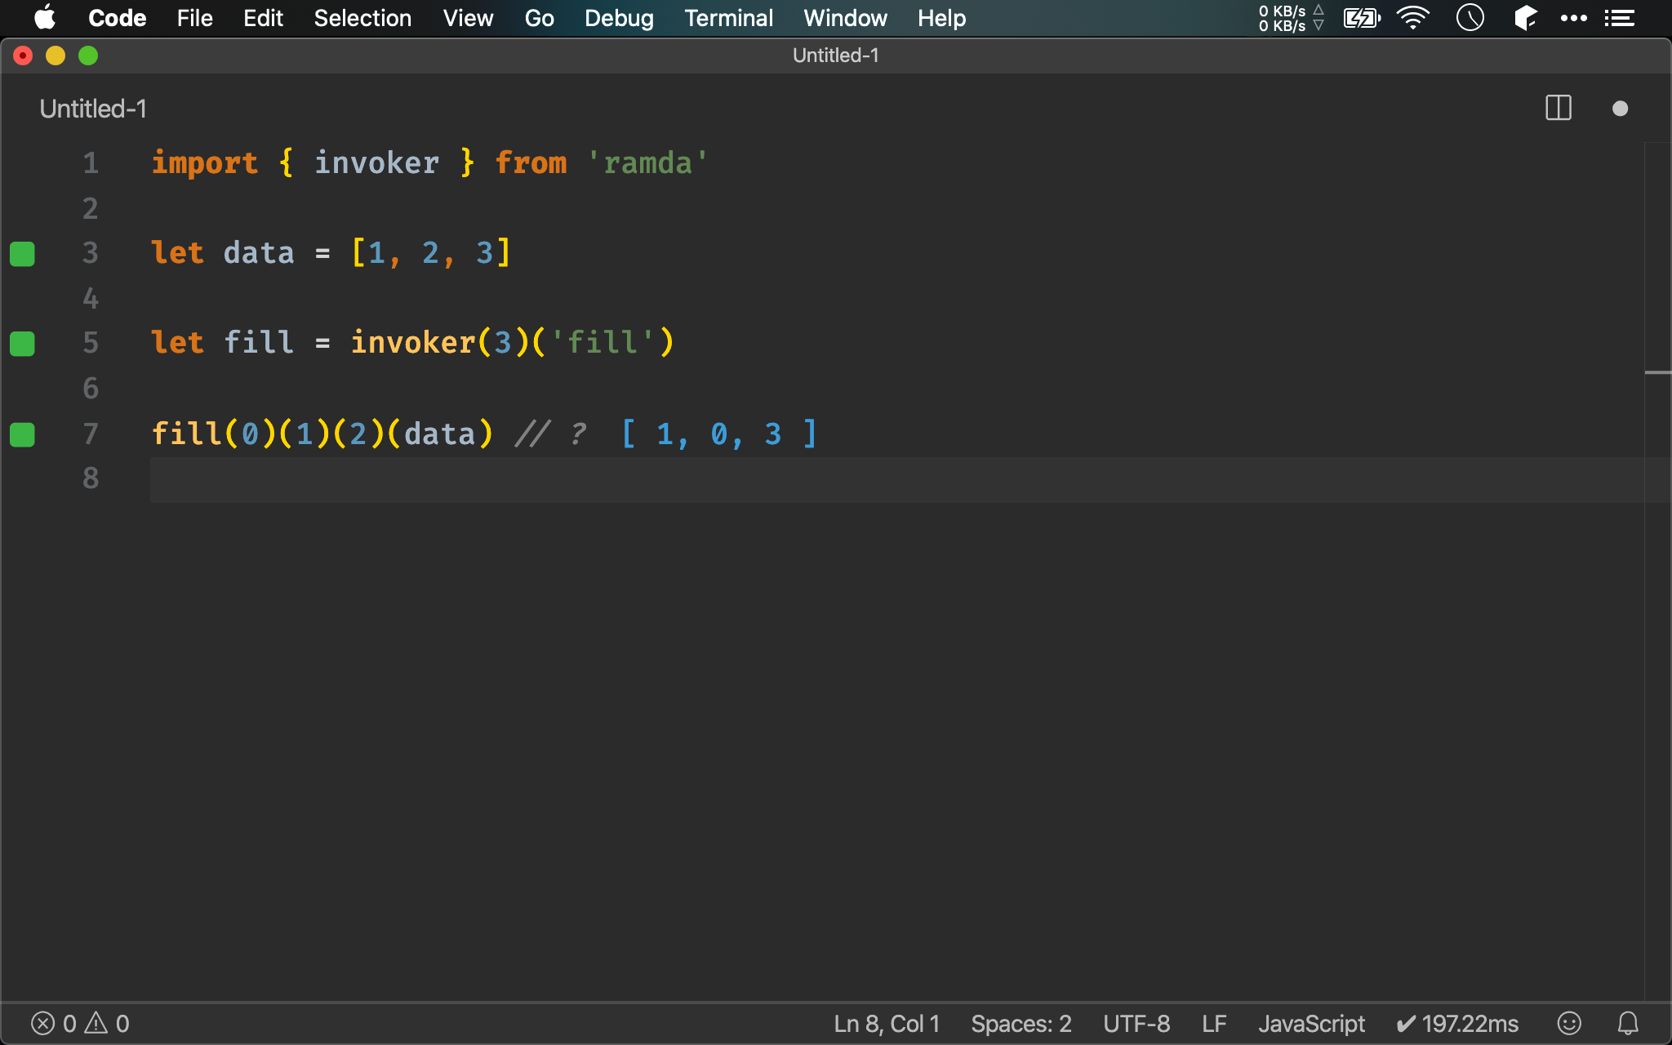Click the warnings triangle icon in status bar
This screenshot has width=1672, height=1045.
pos(96,1023)
